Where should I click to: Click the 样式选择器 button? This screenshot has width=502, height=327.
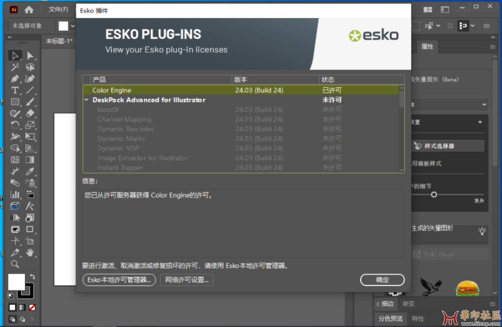pyautogui.click(x=448, y=146)
